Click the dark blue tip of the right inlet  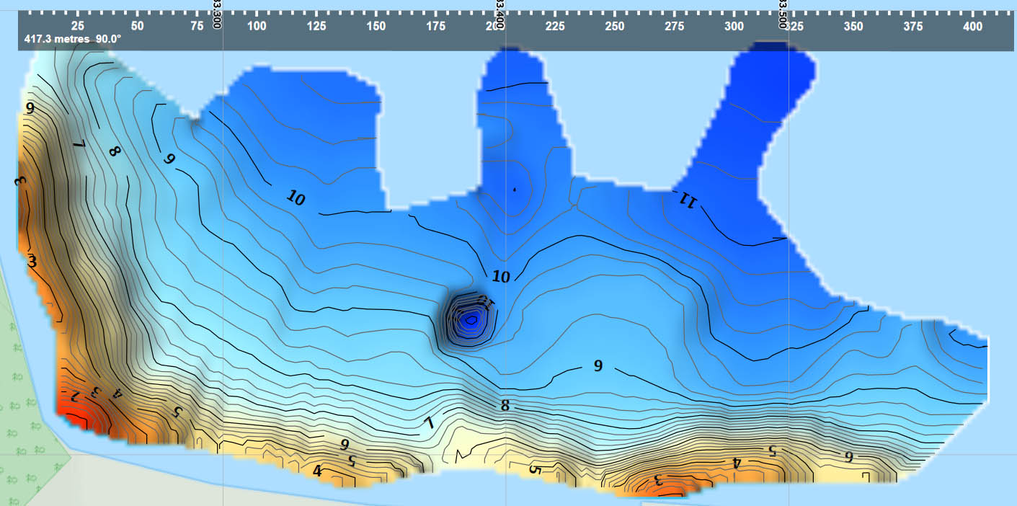pos(775,52)
